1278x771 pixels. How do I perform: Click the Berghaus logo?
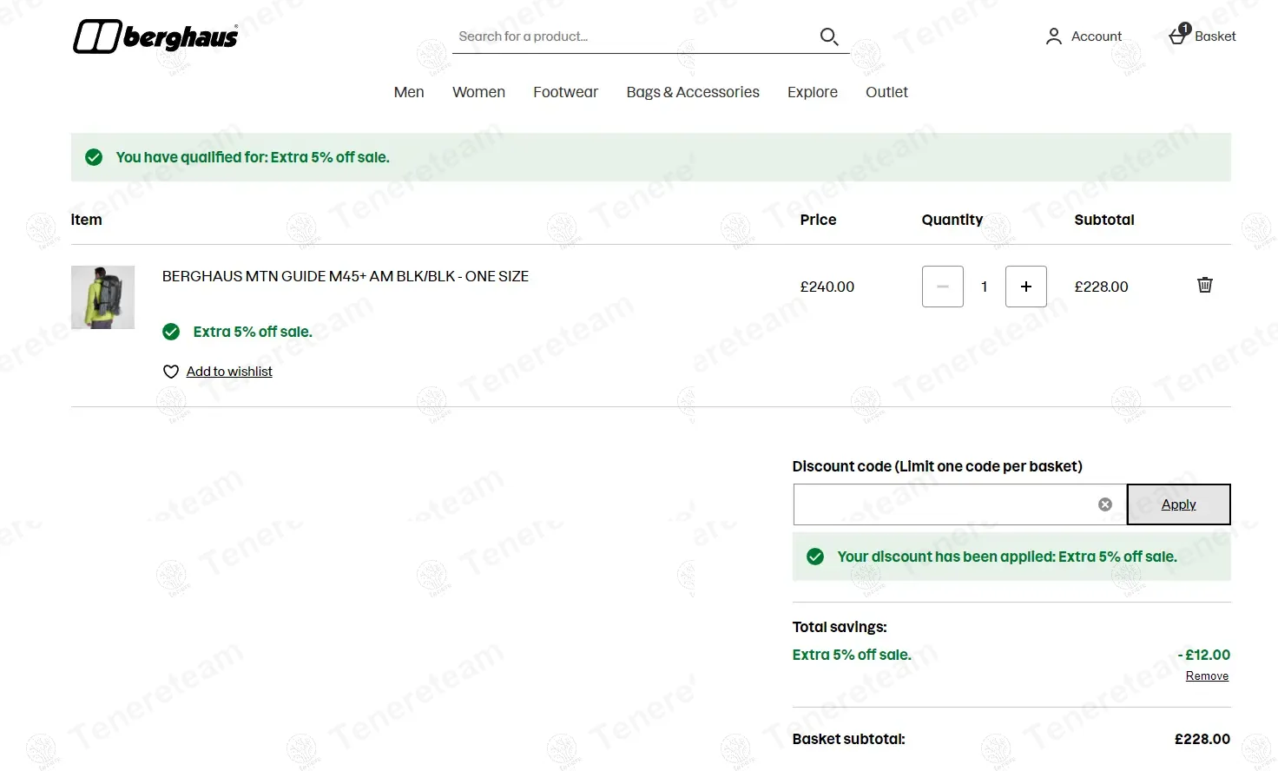click(x=155, y=36)
